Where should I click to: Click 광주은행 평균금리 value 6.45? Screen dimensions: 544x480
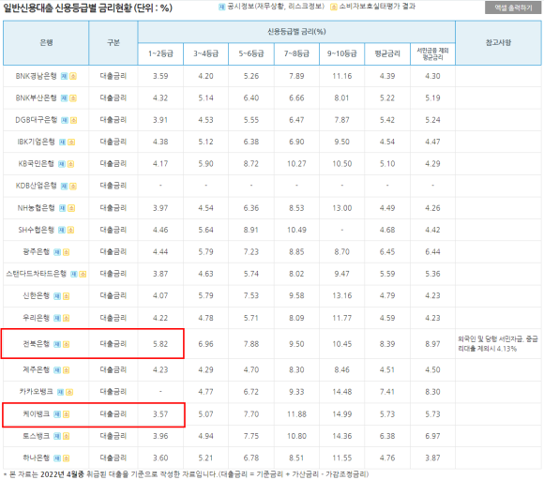(x=387, y=252)
